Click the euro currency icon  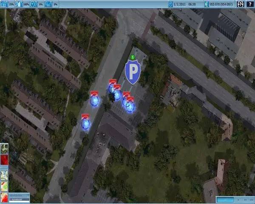click(x=207, y=3)
